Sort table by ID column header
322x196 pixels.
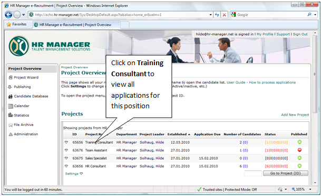pyautogui.click(x=74, y=135)
